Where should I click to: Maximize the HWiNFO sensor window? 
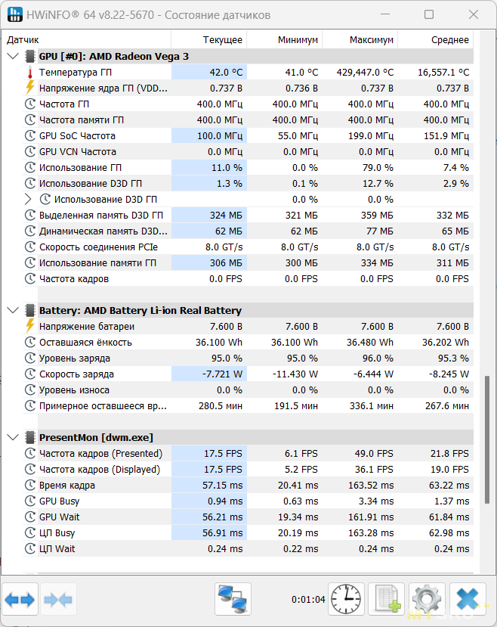pyautogui.click(x=429, y=14)
